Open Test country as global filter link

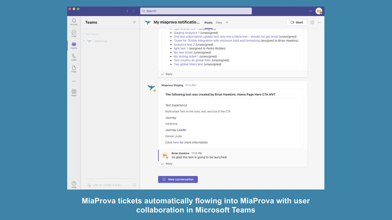pyautogui.click(x=192, y=60)
